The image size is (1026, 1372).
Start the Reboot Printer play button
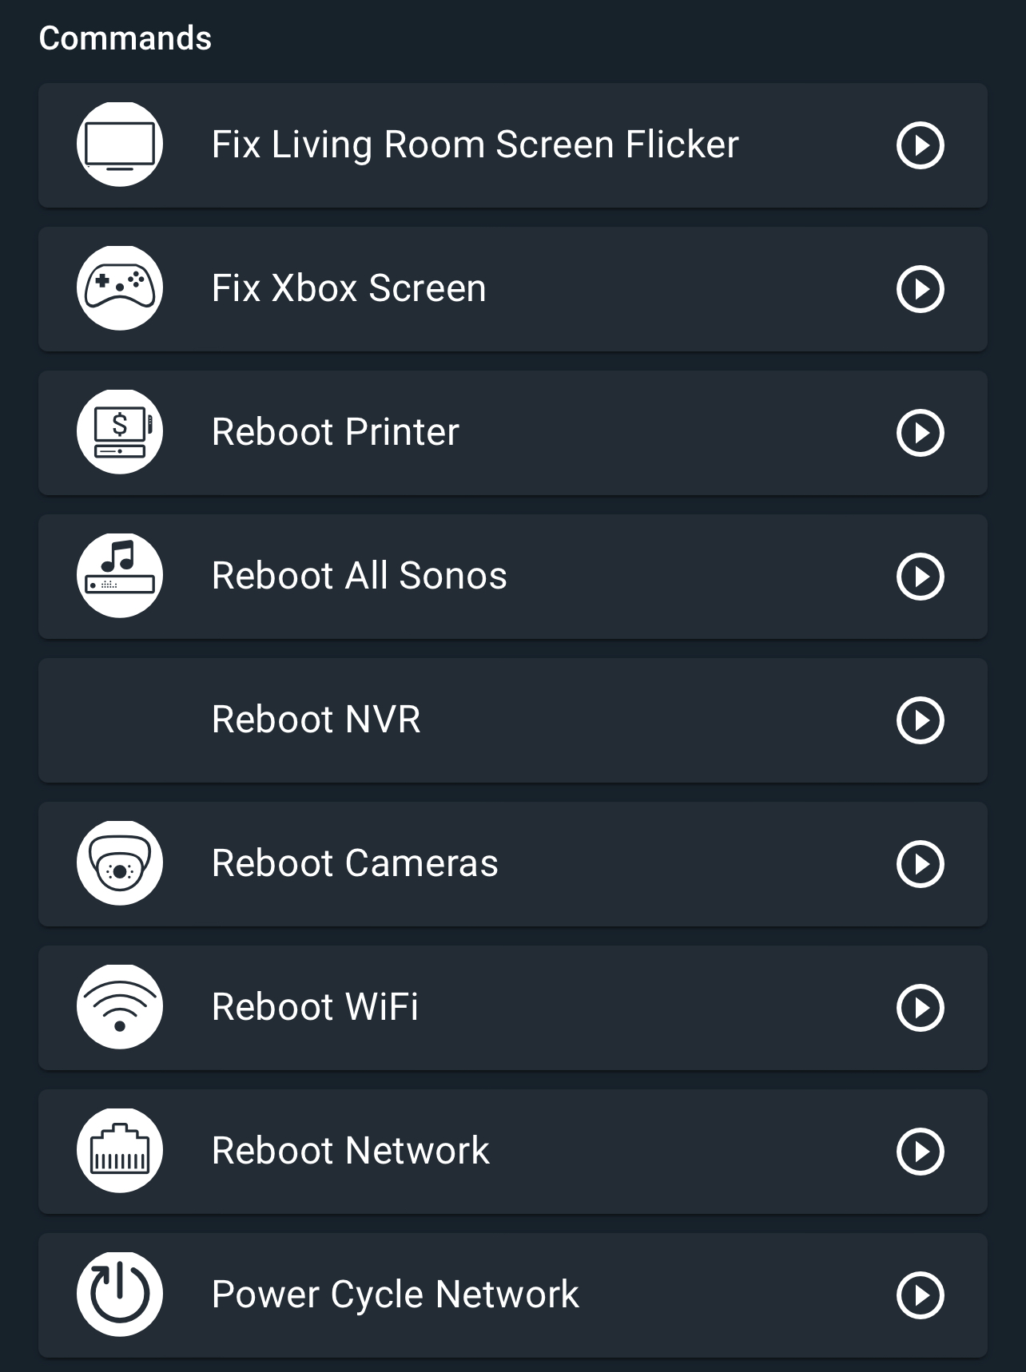[921, 433]
